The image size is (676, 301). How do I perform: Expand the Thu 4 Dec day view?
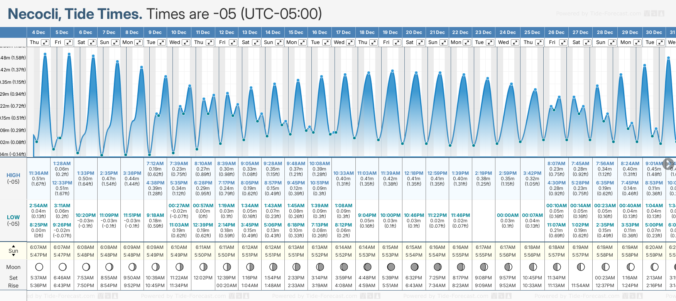45,42
